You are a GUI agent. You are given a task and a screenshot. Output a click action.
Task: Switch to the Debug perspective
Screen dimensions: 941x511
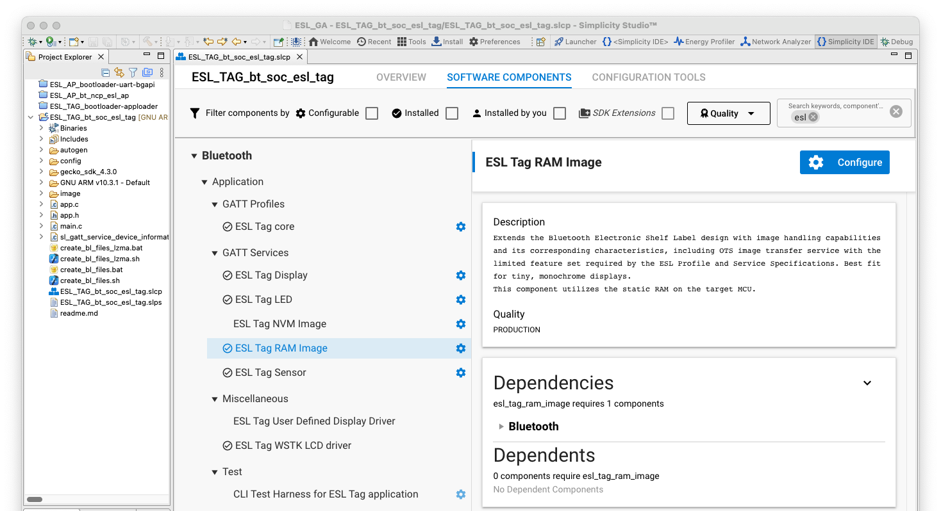coord(896,42)
